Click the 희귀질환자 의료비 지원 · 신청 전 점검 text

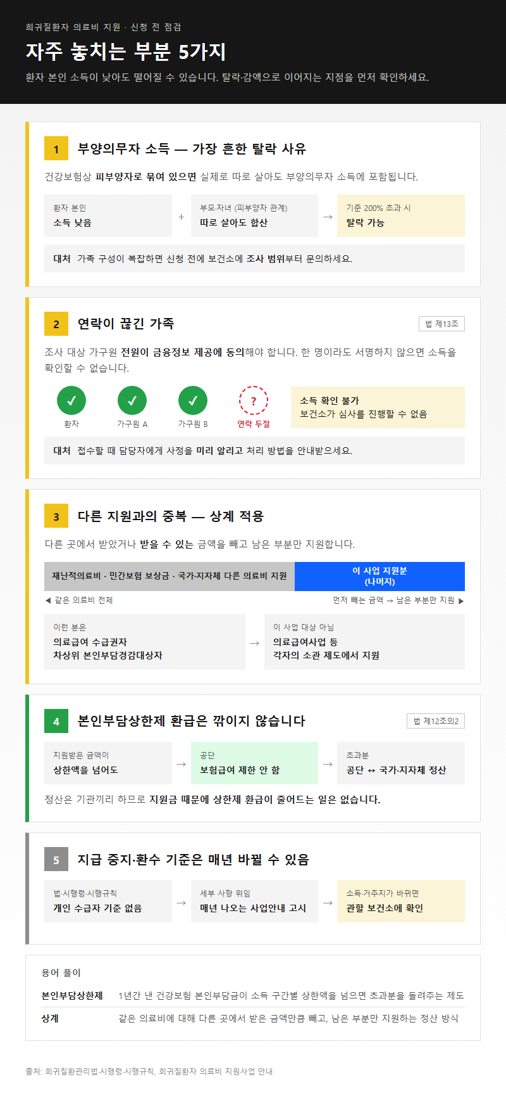click(x=104, y=27)
